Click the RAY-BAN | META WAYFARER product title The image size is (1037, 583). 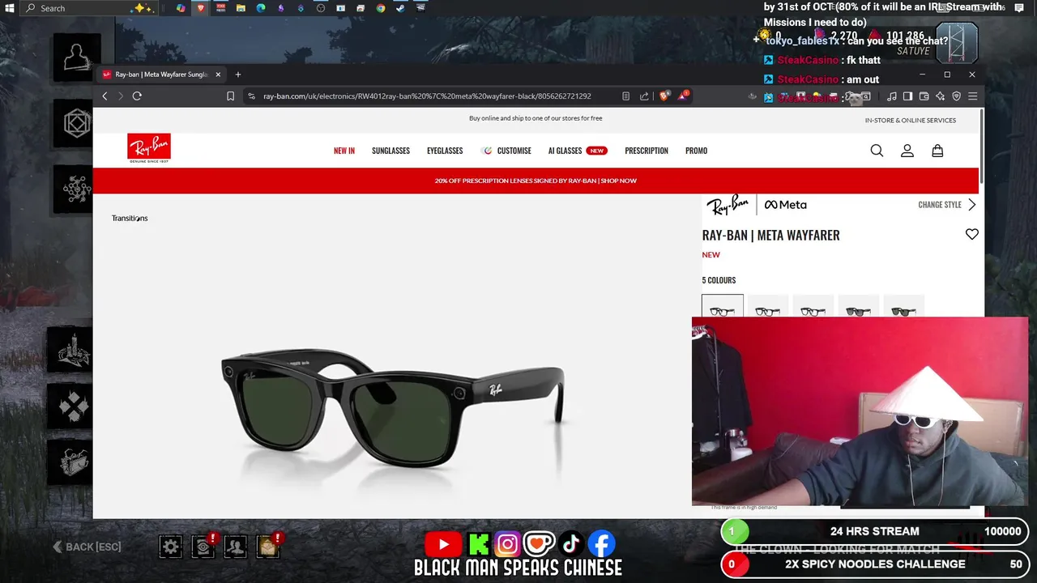coord(770,235)
